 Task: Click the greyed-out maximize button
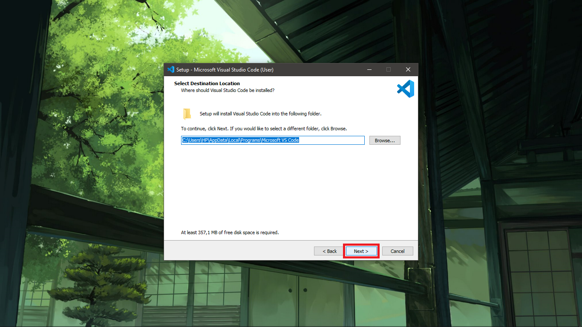click(x=388, y=70)
